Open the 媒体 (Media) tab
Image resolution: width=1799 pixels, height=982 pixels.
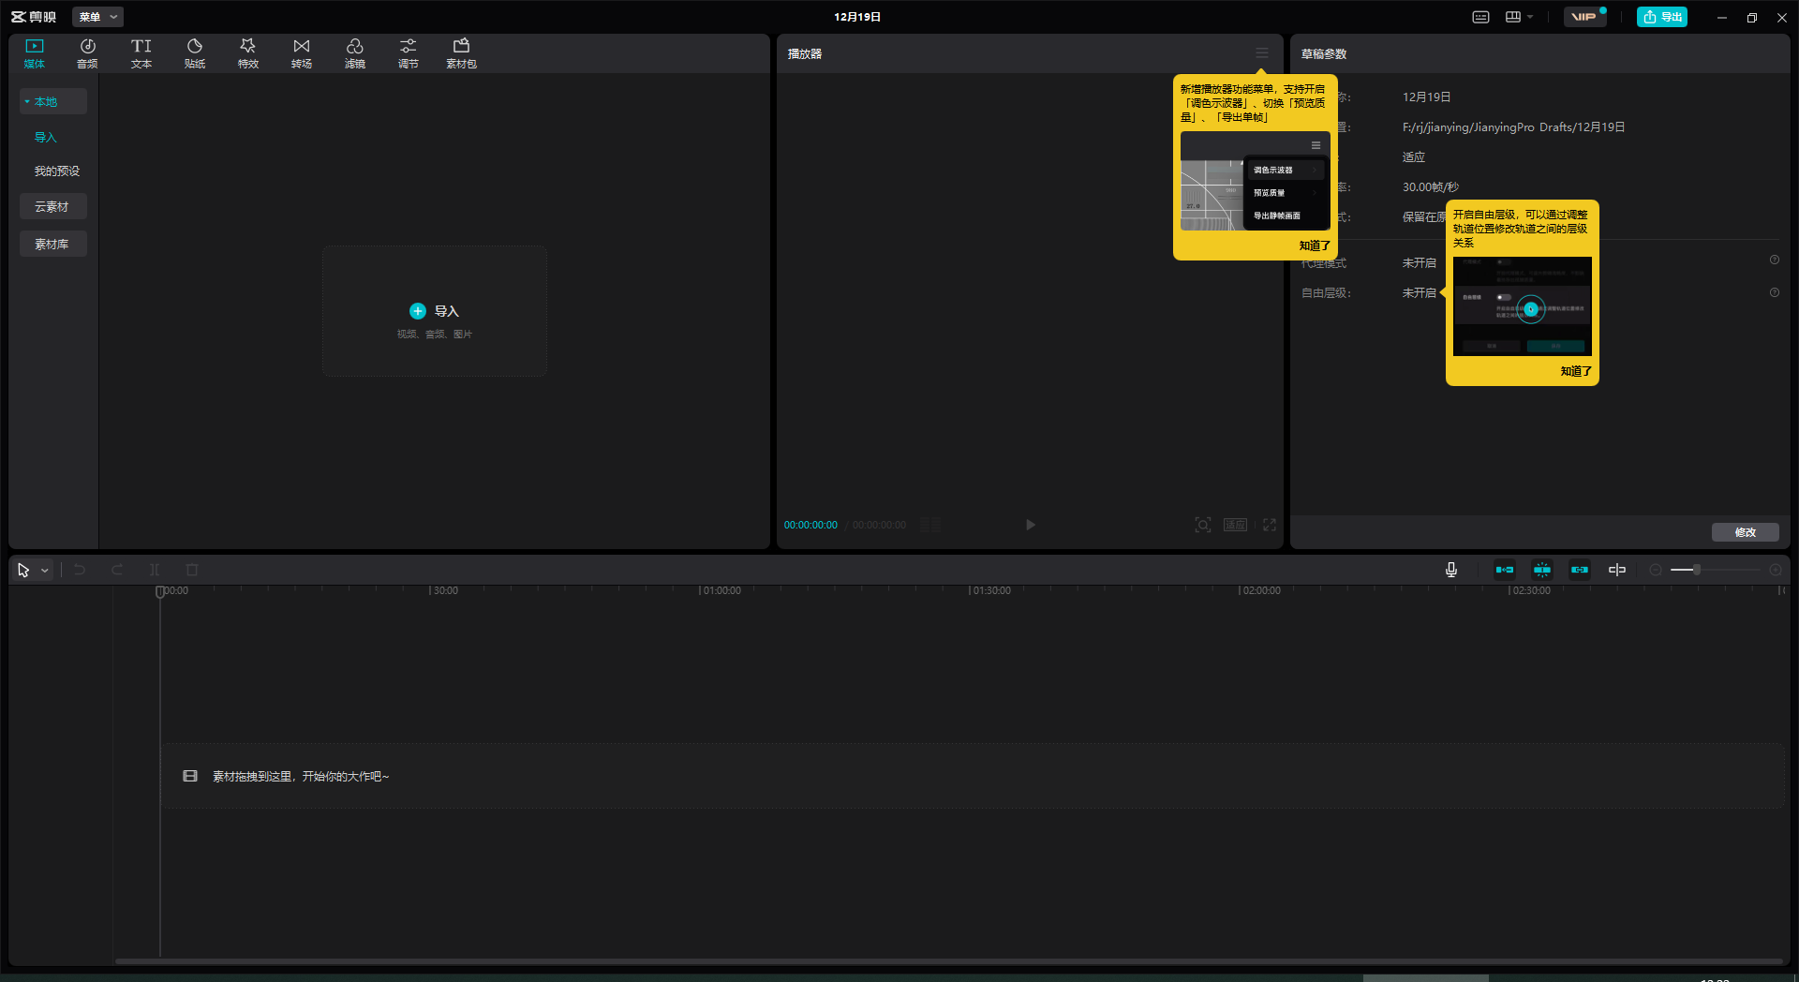coord(35,53)
